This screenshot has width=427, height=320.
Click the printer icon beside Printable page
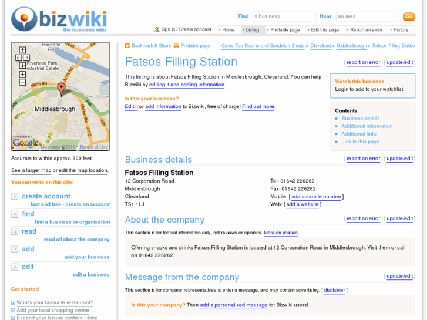click(176, 46)
